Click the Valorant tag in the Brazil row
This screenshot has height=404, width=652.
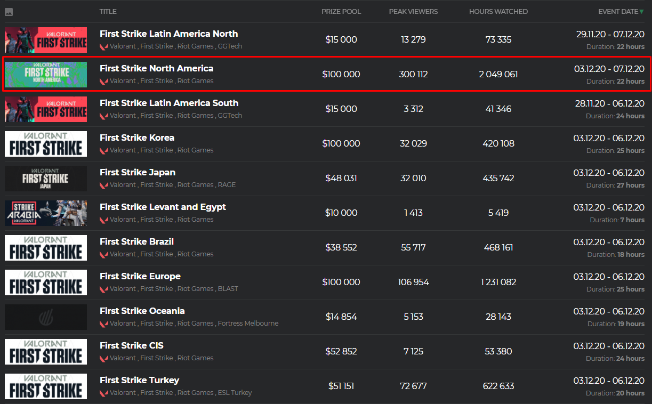123,254
